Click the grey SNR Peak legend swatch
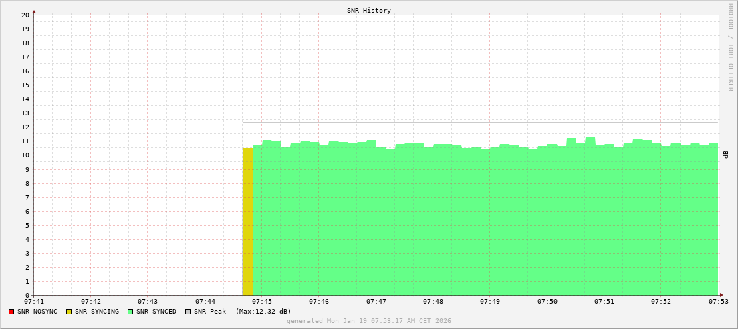This screenshot has width=738, height=329. pos(188,312)
